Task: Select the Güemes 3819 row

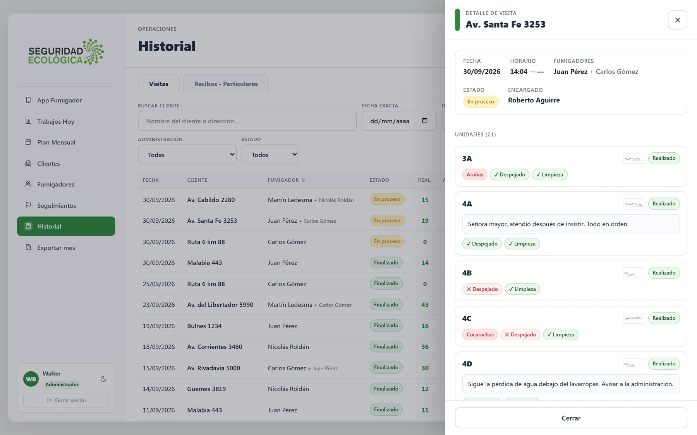Action: [291, 389]
